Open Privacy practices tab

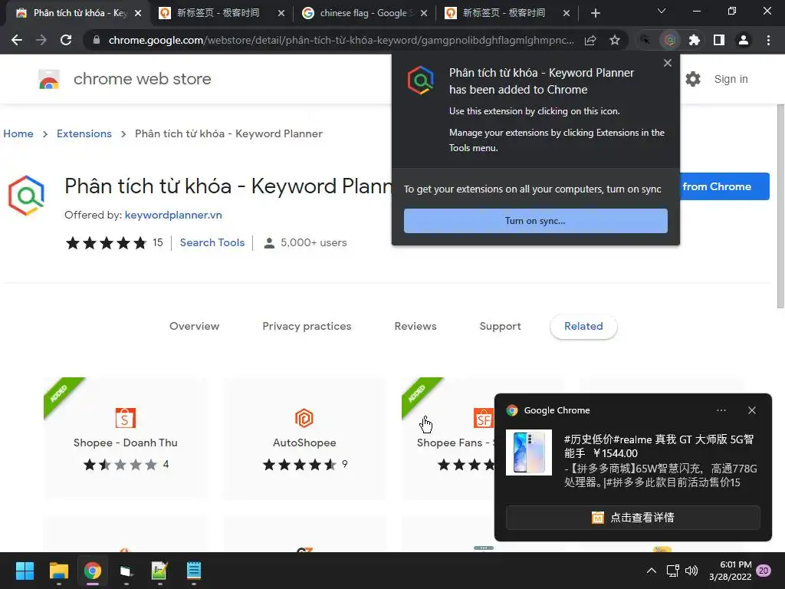[307, 326]
